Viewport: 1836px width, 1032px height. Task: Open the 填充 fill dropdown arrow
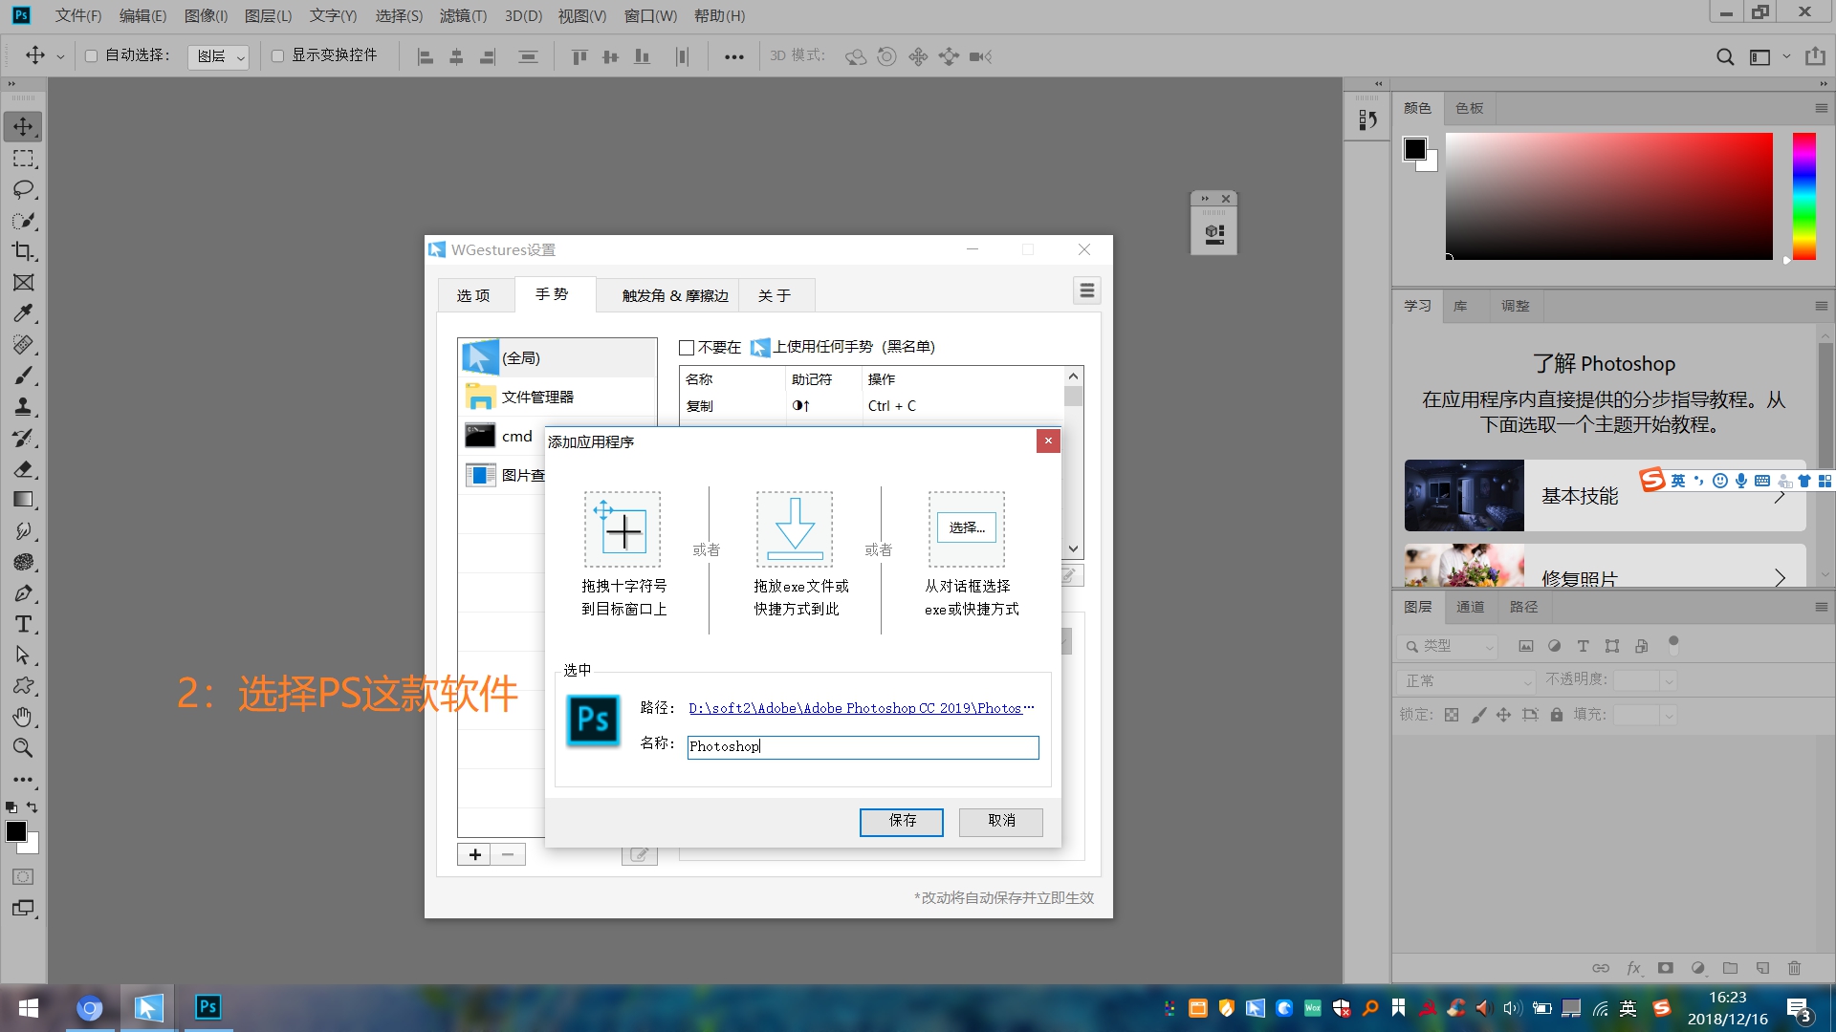pyautogui.click(x=1669, y=715)
